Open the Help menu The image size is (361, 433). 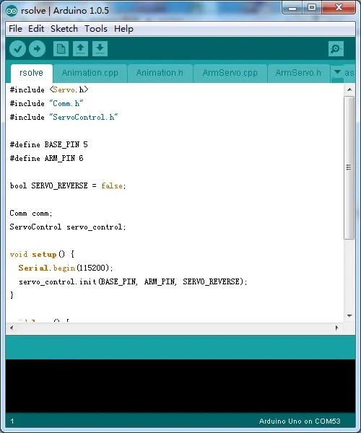tap(123, 29)
